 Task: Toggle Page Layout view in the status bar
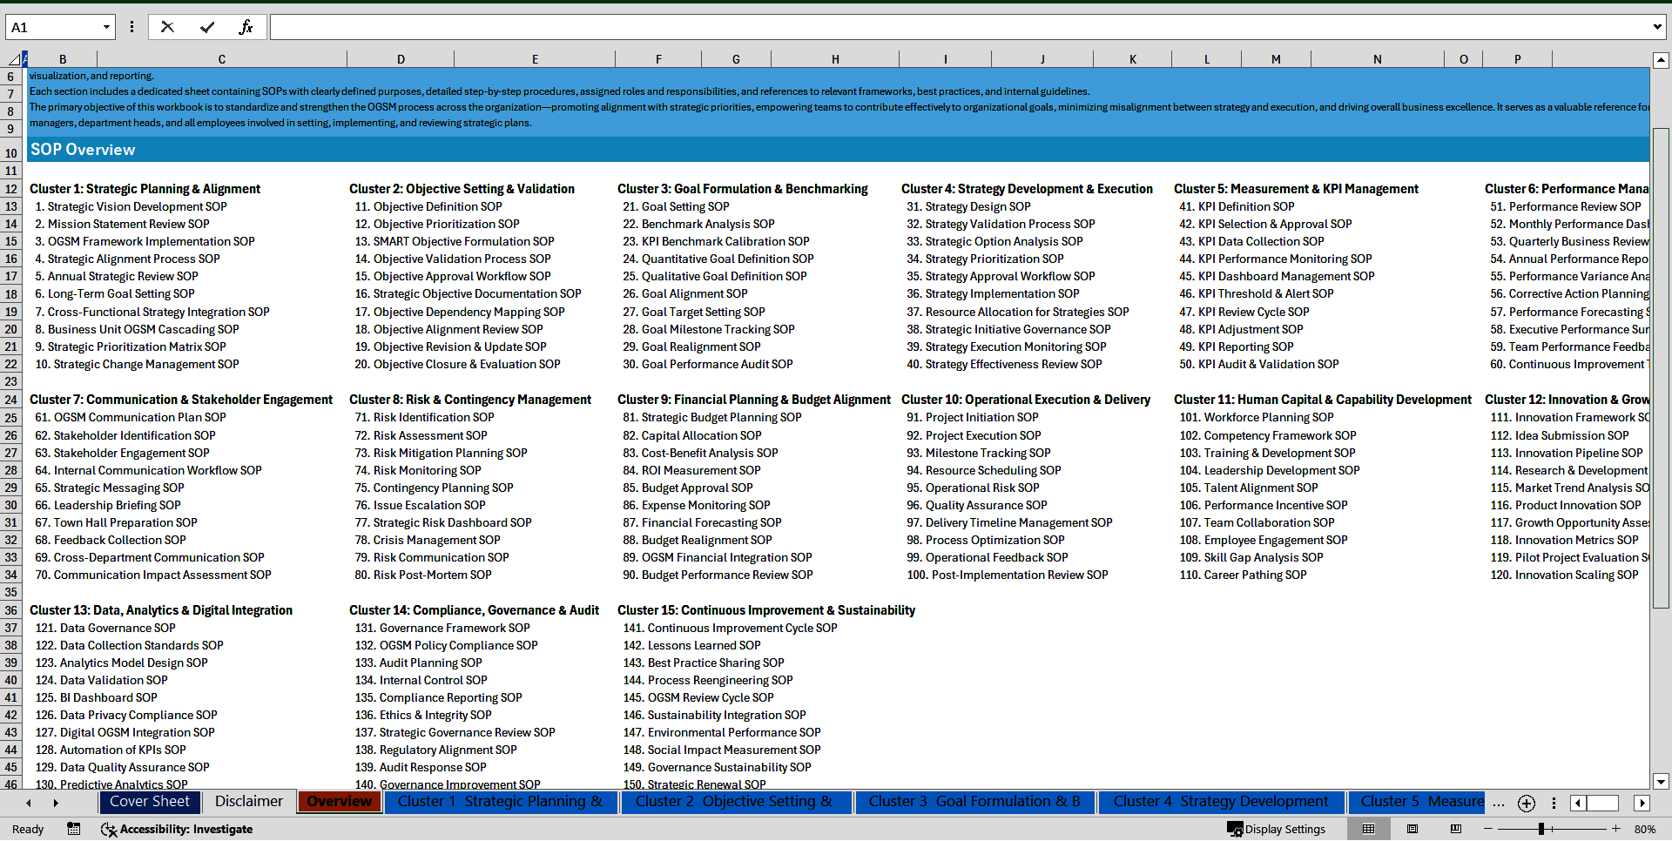click(x=1412, y=829)
